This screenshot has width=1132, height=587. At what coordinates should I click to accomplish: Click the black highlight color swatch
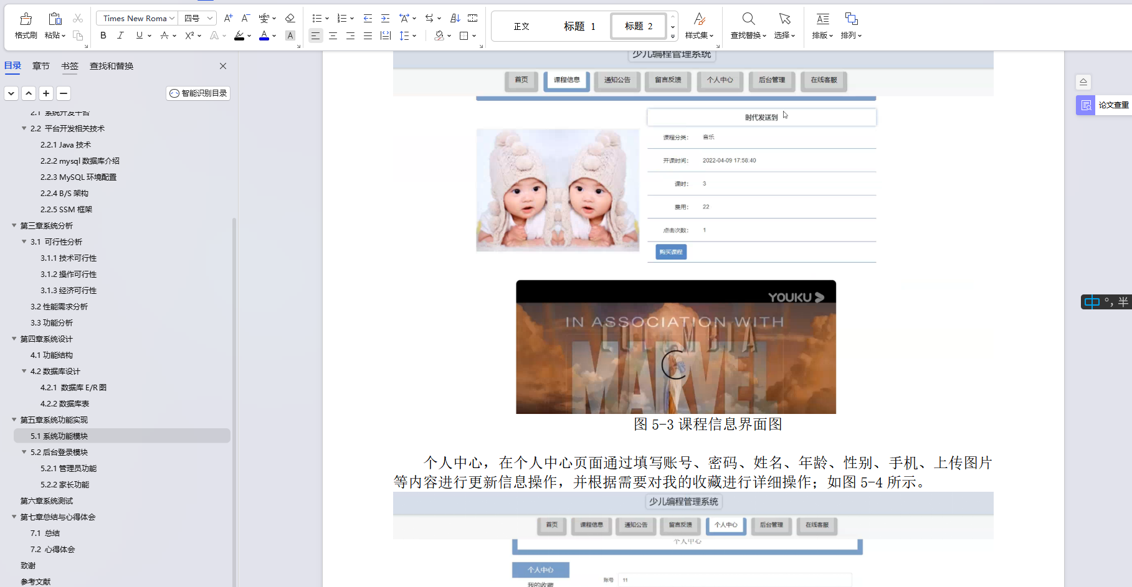click(239, 39)
